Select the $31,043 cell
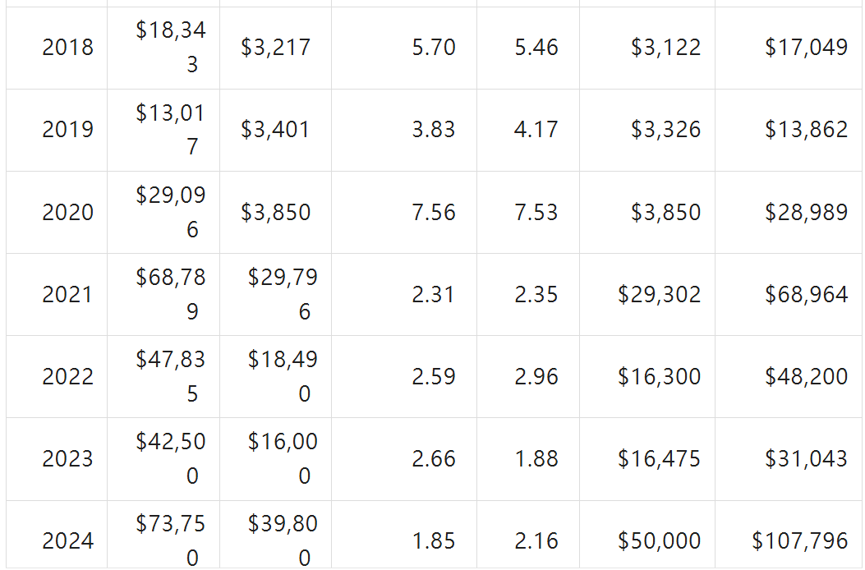 point(806,458)
